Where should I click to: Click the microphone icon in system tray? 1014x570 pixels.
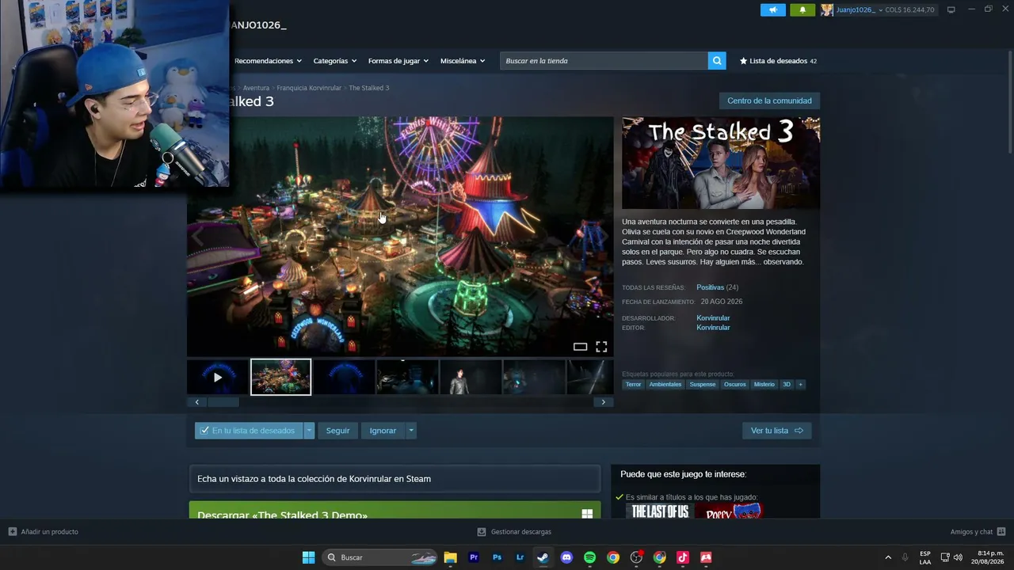905,557
